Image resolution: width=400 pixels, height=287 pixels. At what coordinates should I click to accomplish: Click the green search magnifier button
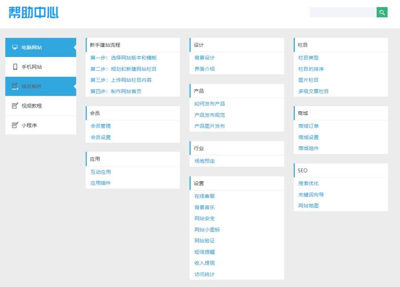pos(382,12)
